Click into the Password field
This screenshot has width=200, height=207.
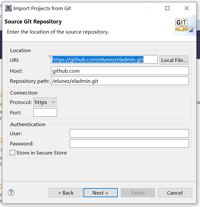click(129, 143)
